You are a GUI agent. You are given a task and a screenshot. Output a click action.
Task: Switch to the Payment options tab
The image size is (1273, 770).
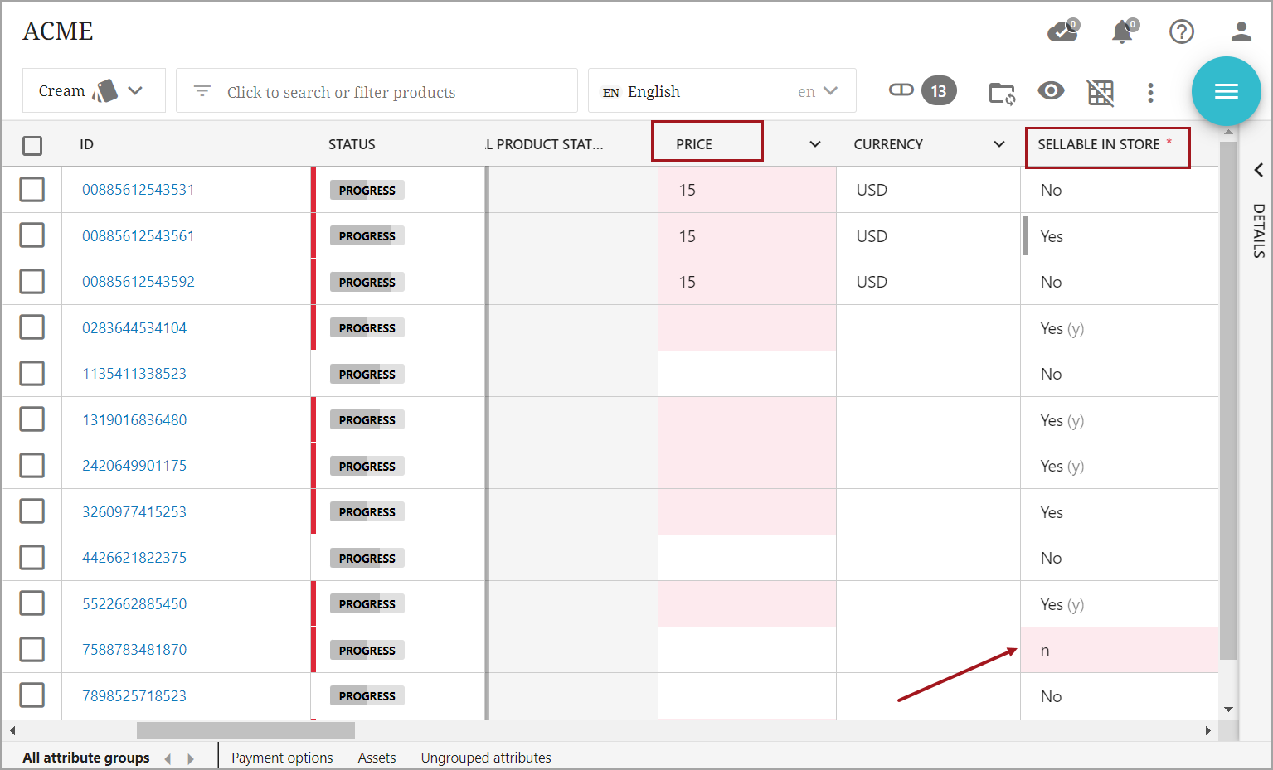[282, 758]
